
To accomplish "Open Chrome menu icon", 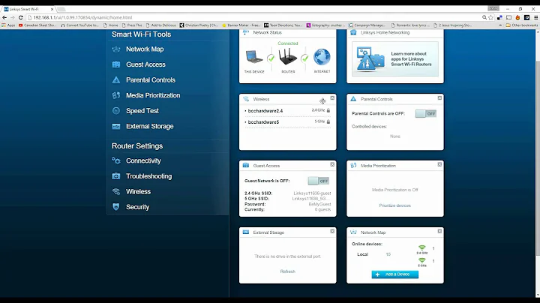I will coord(535,17).
